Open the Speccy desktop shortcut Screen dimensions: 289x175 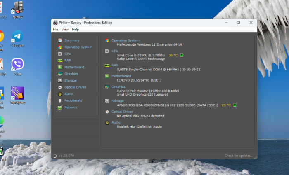click(x=17, y=10)
